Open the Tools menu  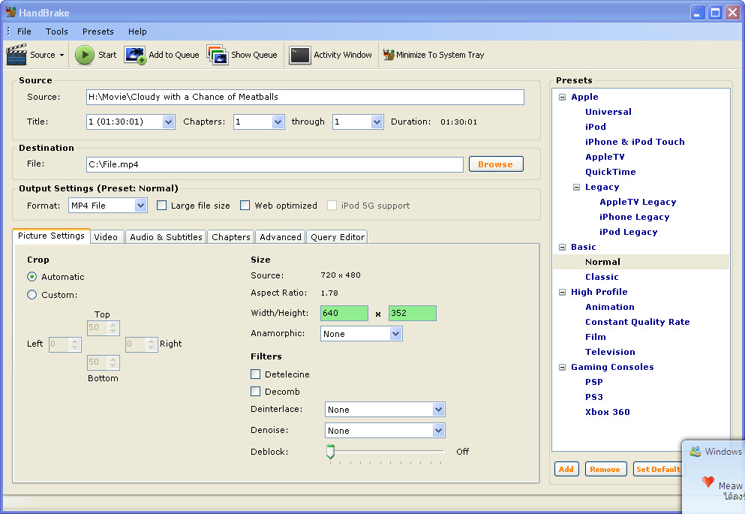point(56,32)
